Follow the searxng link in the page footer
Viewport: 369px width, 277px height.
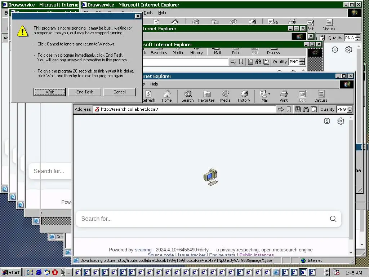(x=143, y=250)
